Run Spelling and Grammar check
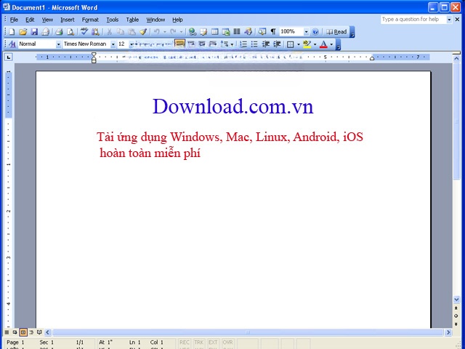 pos(84,32)
